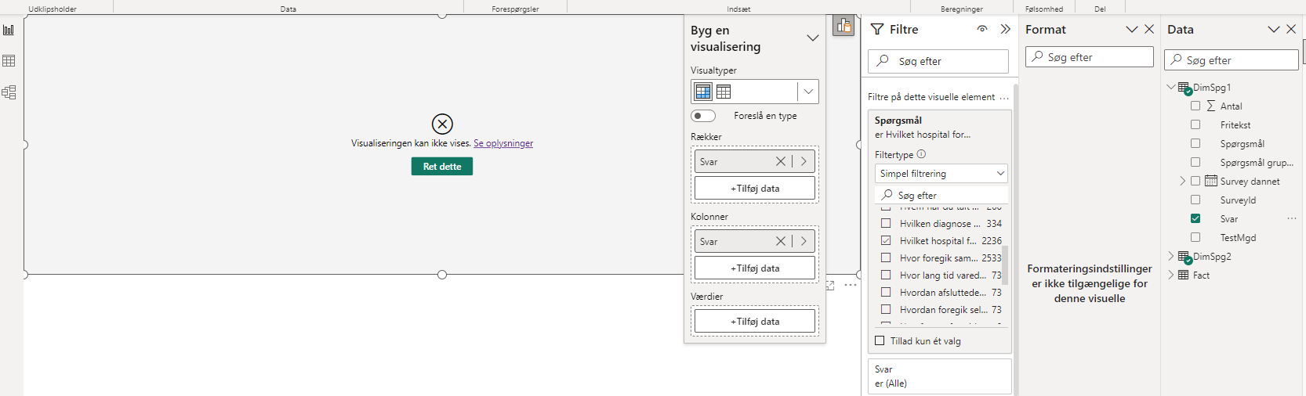Viewport: 1306px width, 396px height.
Task: Open Model view in the left sidebar
Action: [x=9, y=92]
